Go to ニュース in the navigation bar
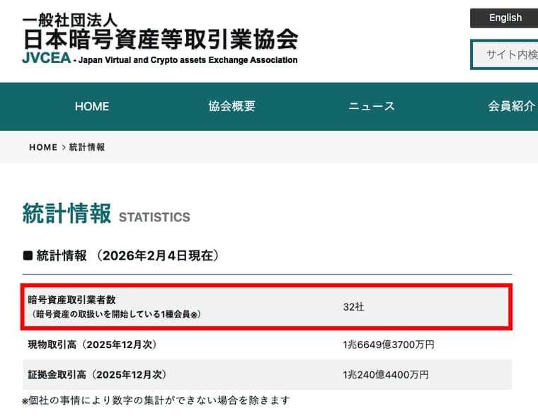This screenshot has width=538, height=416. (372, 107)
